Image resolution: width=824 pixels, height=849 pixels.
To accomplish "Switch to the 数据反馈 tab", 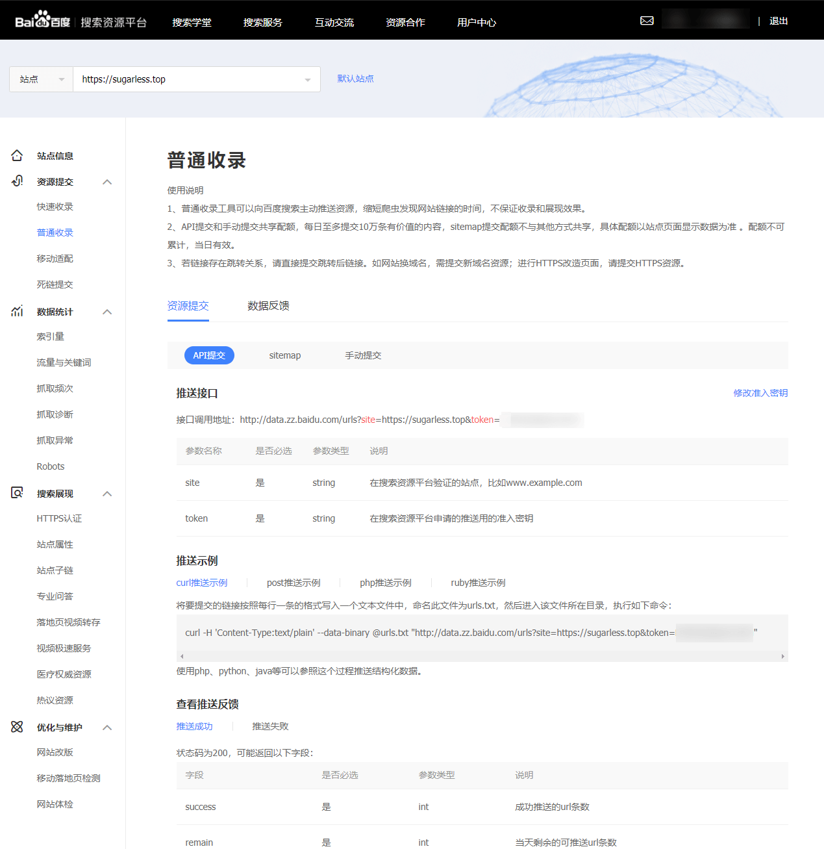I will point(268,306).
